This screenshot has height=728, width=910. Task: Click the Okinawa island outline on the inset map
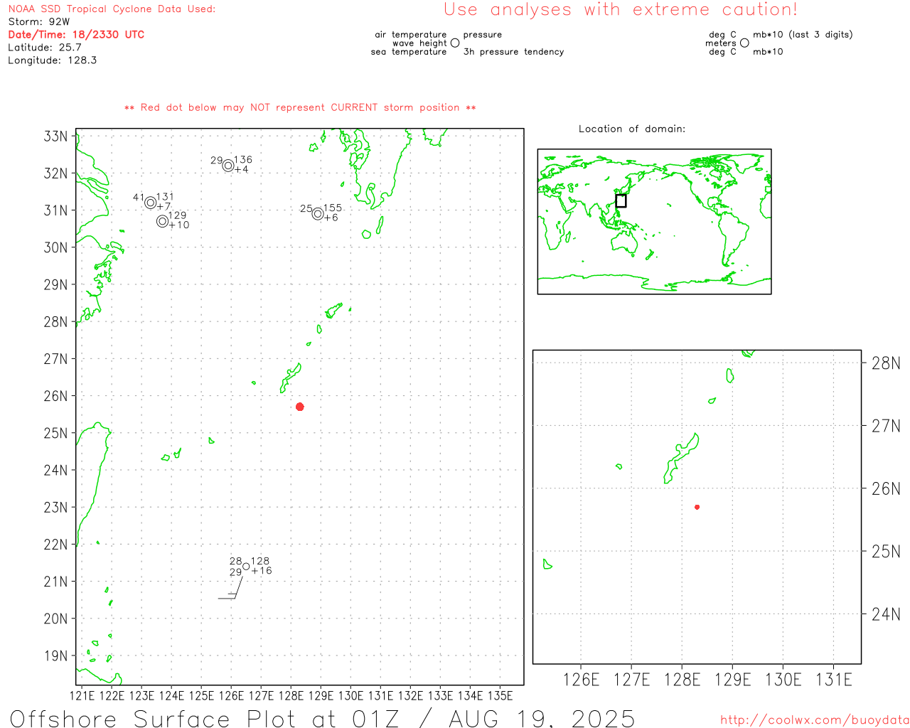pos(682,458)
